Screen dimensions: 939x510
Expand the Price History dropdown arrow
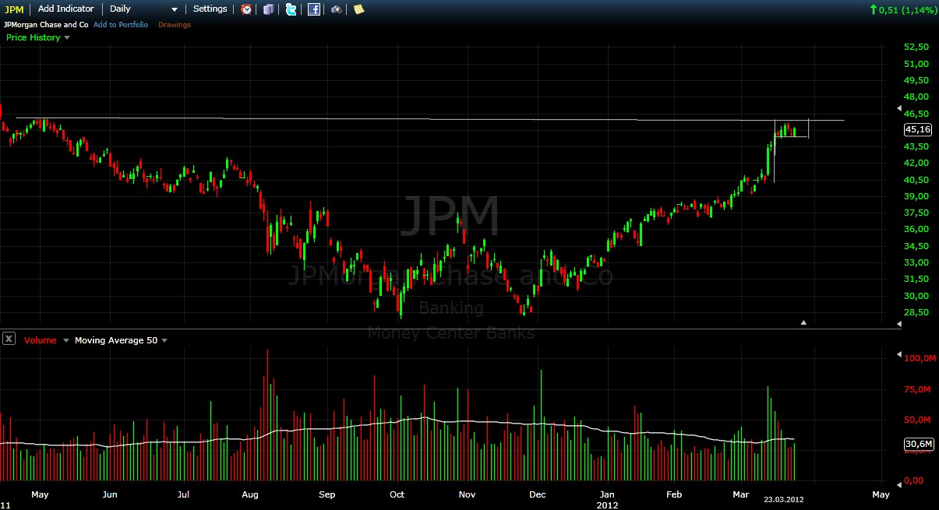coord(67,37)
